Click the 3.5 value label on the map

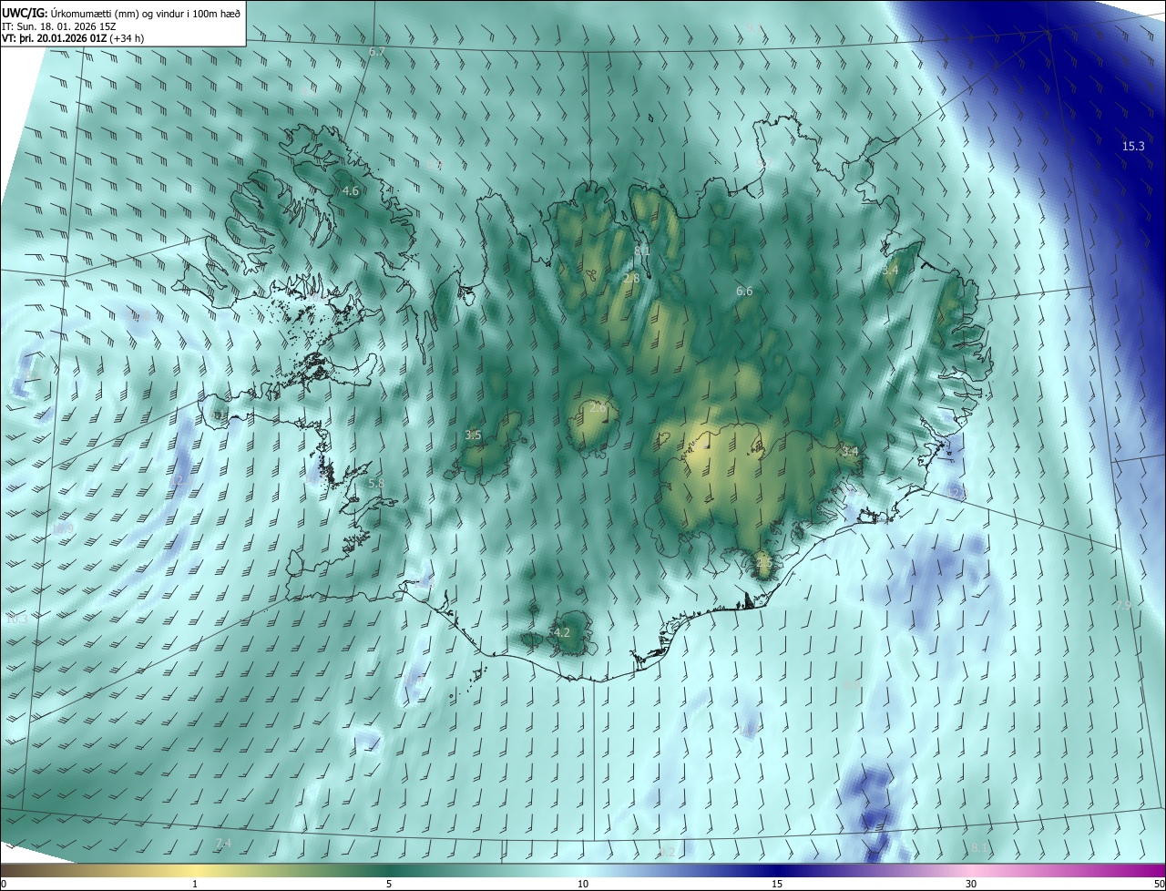pyautogui.click(x=473, y=435)
